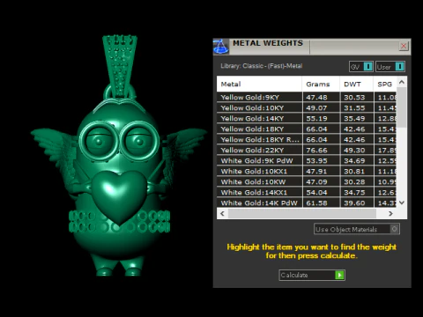The width and height of the screenshot is (423, 317).
Task: Select the Yellow Gold:9KY row
Action: click(307, 97)
